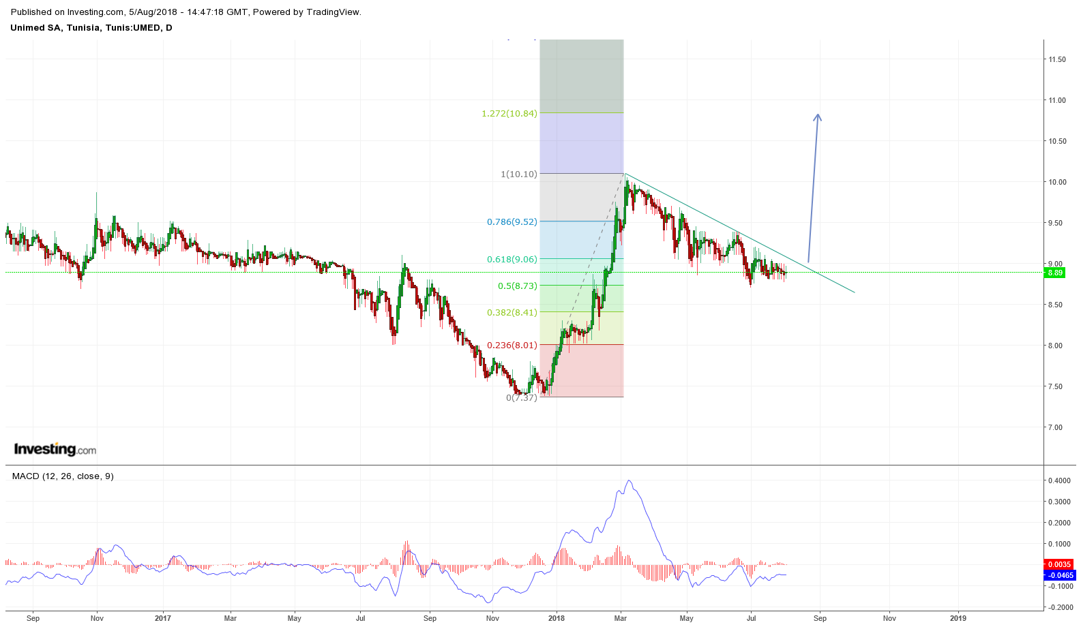This screenshot has width=1081, height=627.
Task: Click the May label before Jul 2017
Action: [294, 618]
